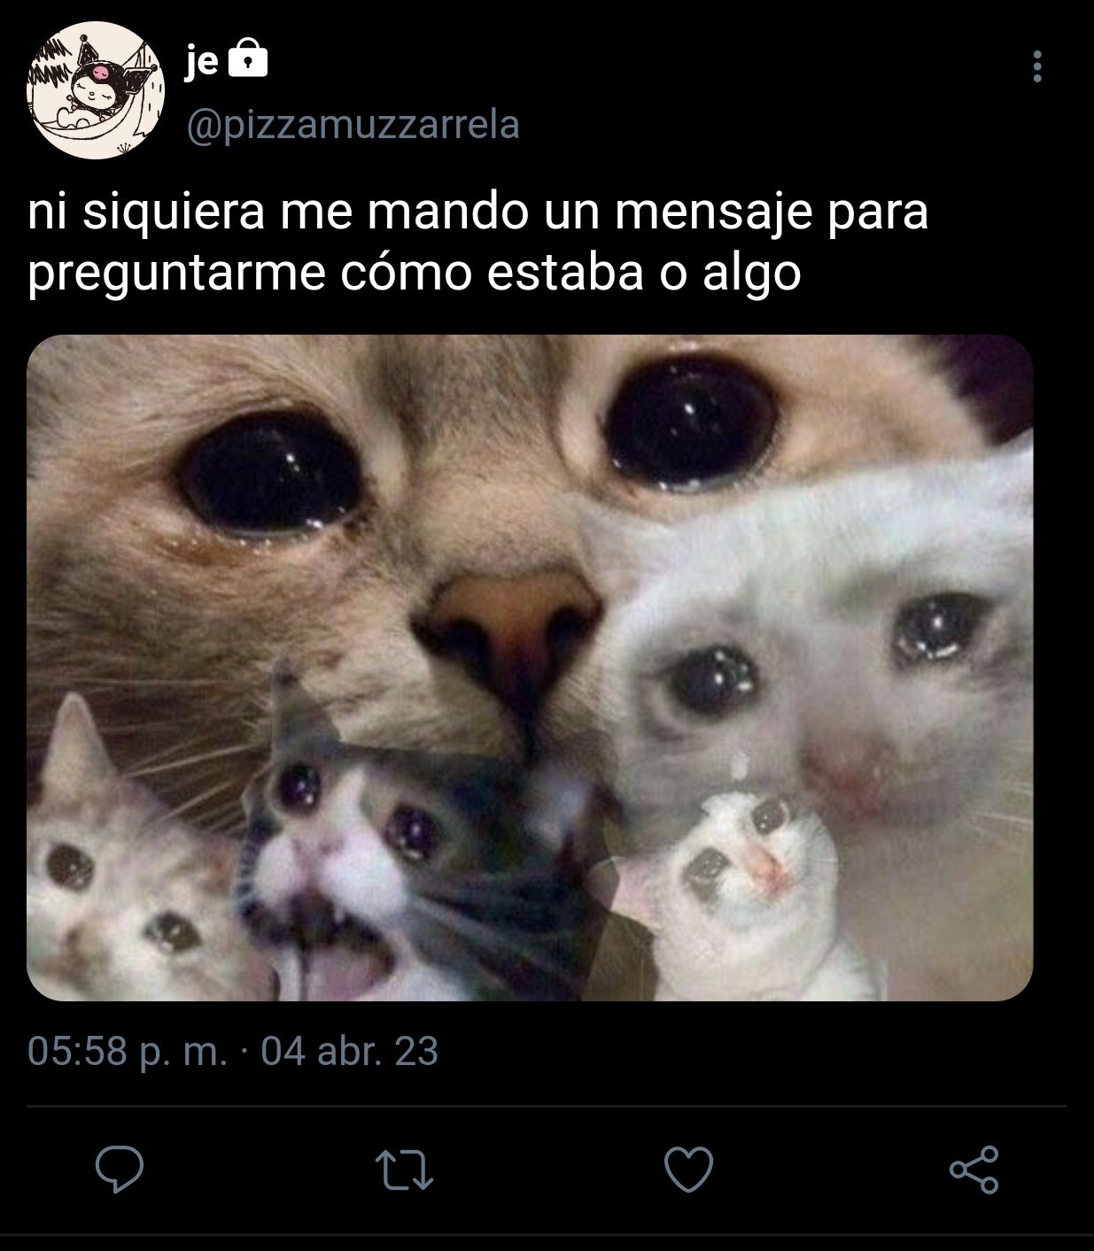Open the share icon options
Viewport: 1094px width, 1251px height.
point(974,1170)
